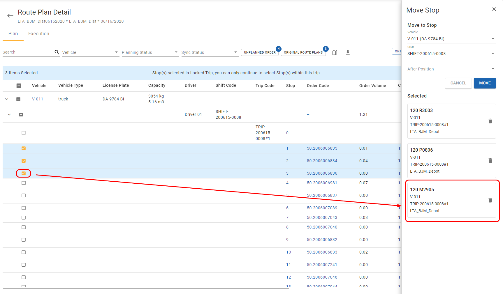Check order 50.2006006832 checkbox

point(24,240)
